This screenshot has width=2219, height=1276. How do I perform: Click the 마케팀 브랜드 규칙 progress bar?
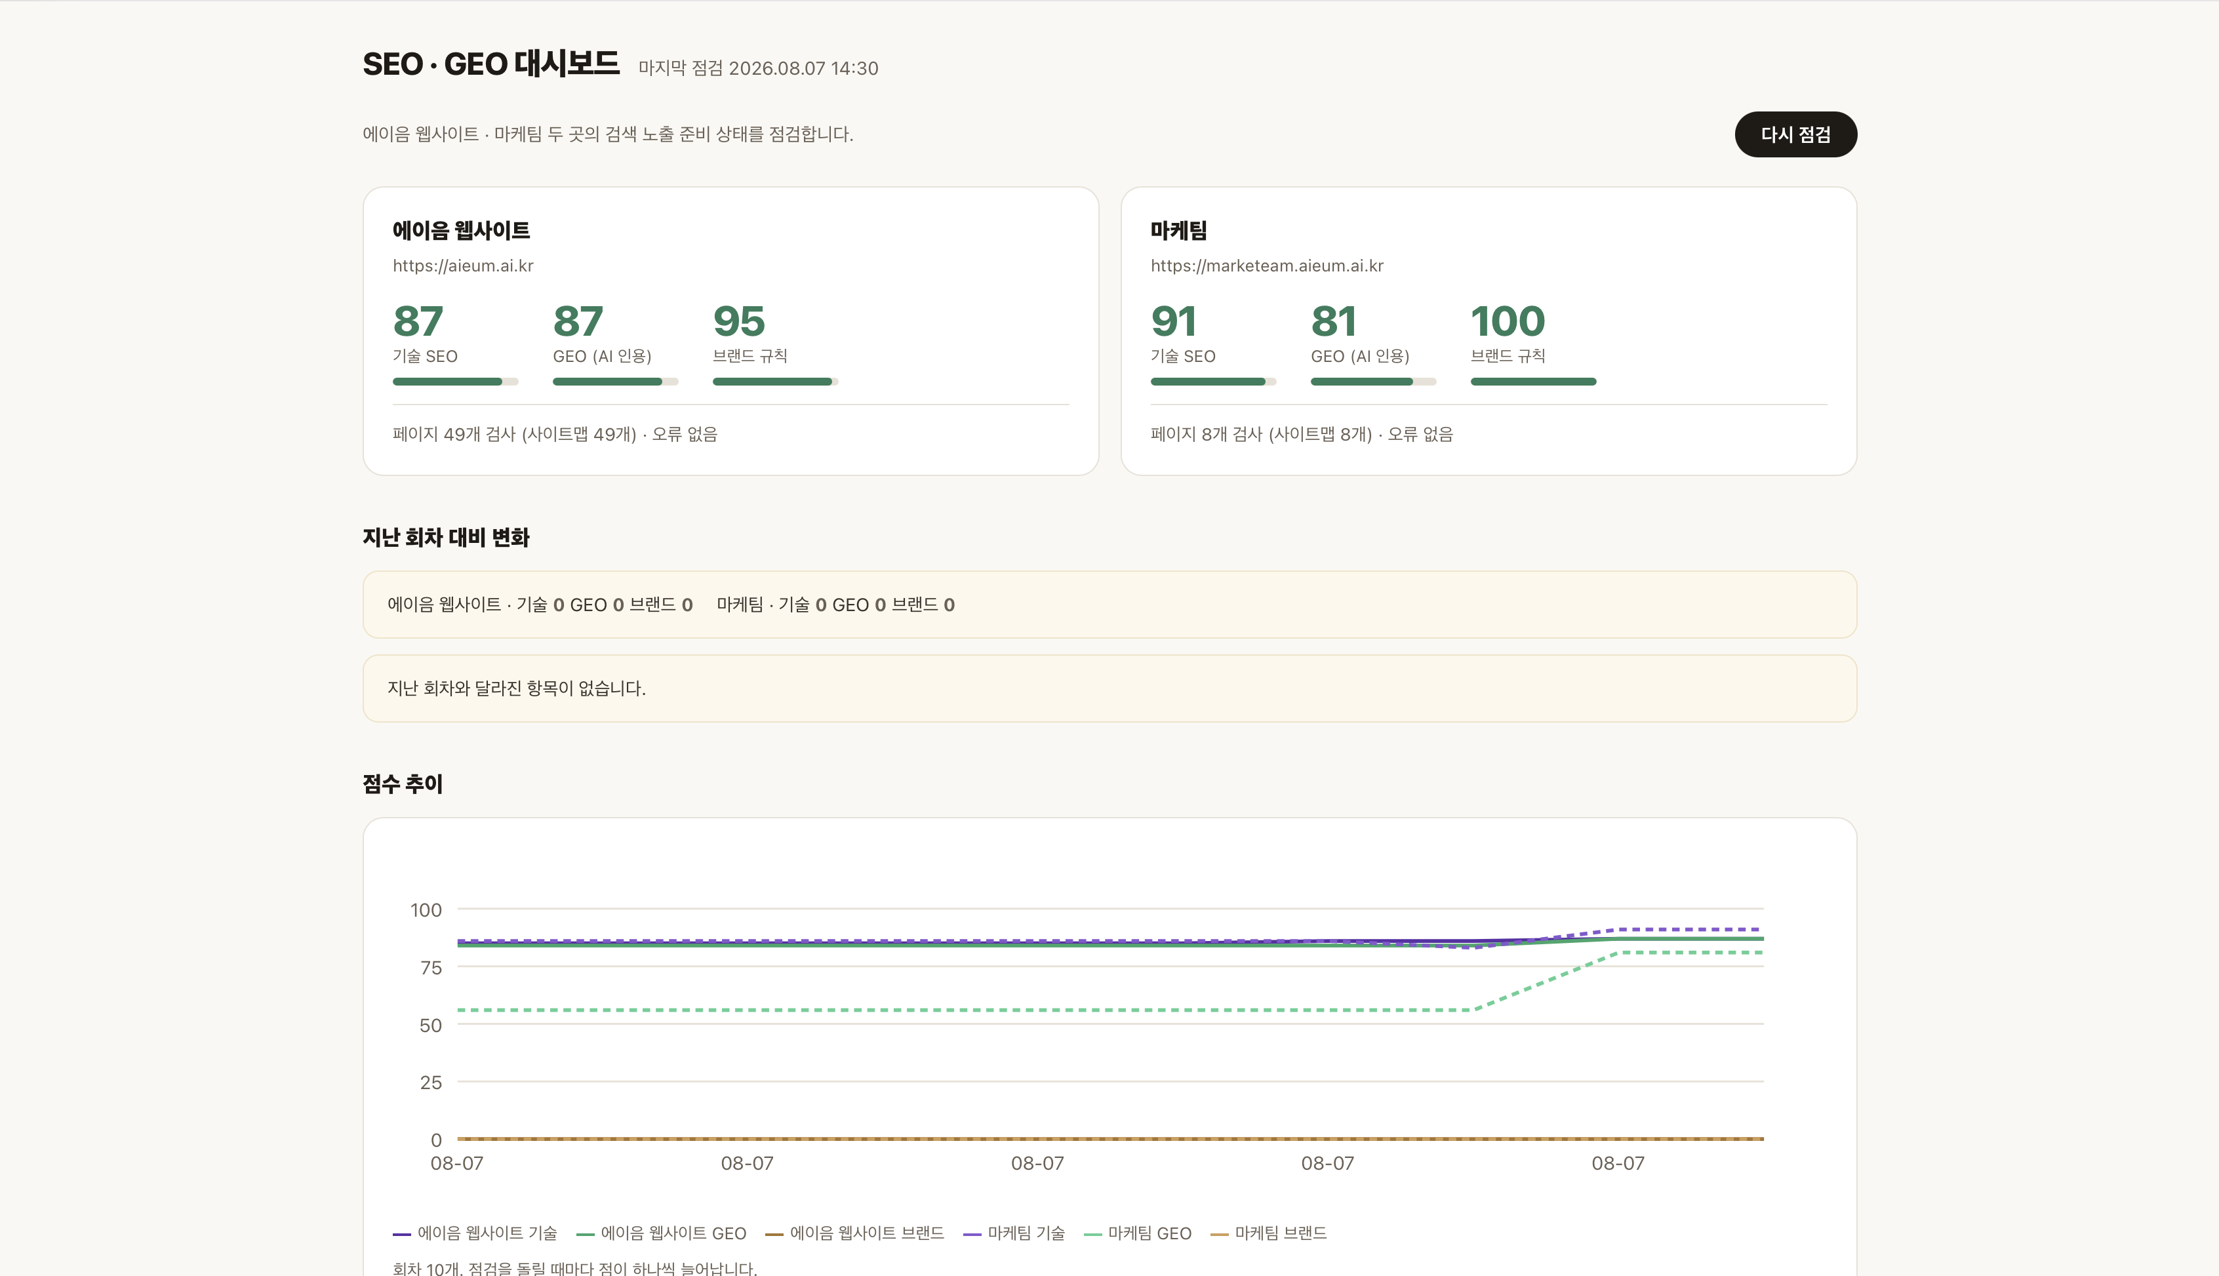click(1534, 382)
